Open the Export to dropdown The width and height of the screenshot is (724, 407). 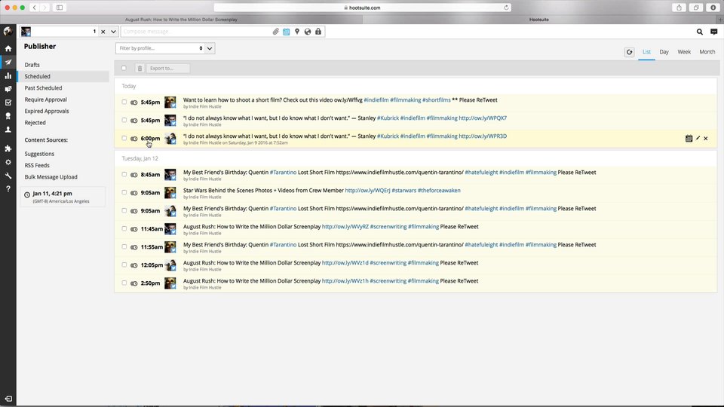pyautogui.click(x=168, y=69)
